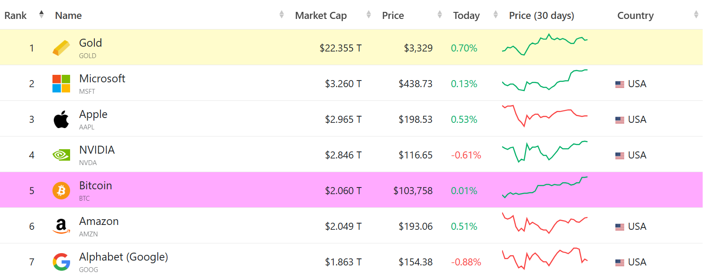Open the Alphabet (Google) link
The width and height of the screenshot is (704, 276).
pyautogui.click(x=123, y=257)
